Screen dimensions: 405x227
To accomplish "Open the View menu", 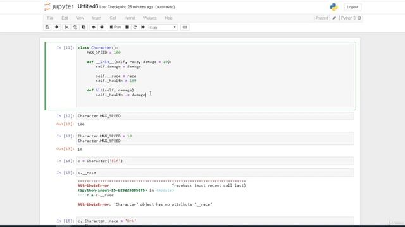I will pos(80,18).
